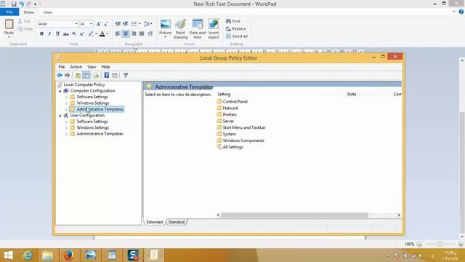Open Windows Components folder in list
This screenshot has height=262, width=465.
(240, 140)
